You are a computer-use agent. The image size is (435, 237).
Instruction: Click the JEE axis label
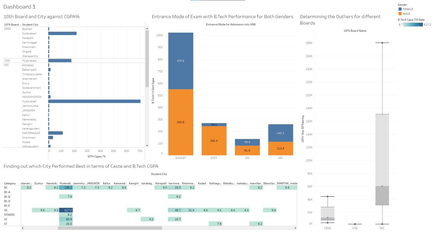point(247,158)
